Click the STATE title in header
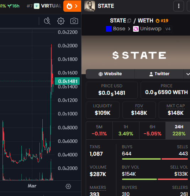The image size is (190, 196). [106, 6]
